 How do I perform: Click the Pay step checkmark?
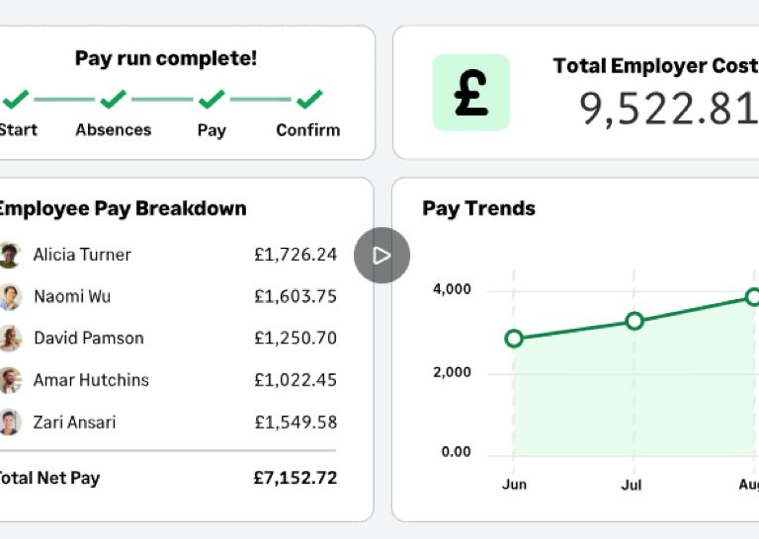[x=211, y=99]
